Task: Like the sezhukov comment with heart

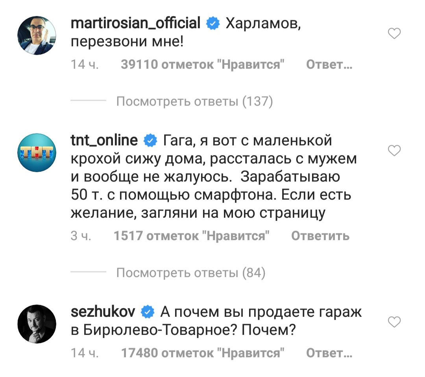Action: tap(394, 322)
